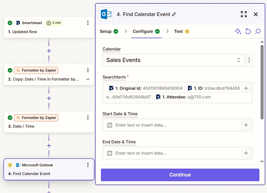
Task: Switch to the Configure tab
Action: point(146,31)
